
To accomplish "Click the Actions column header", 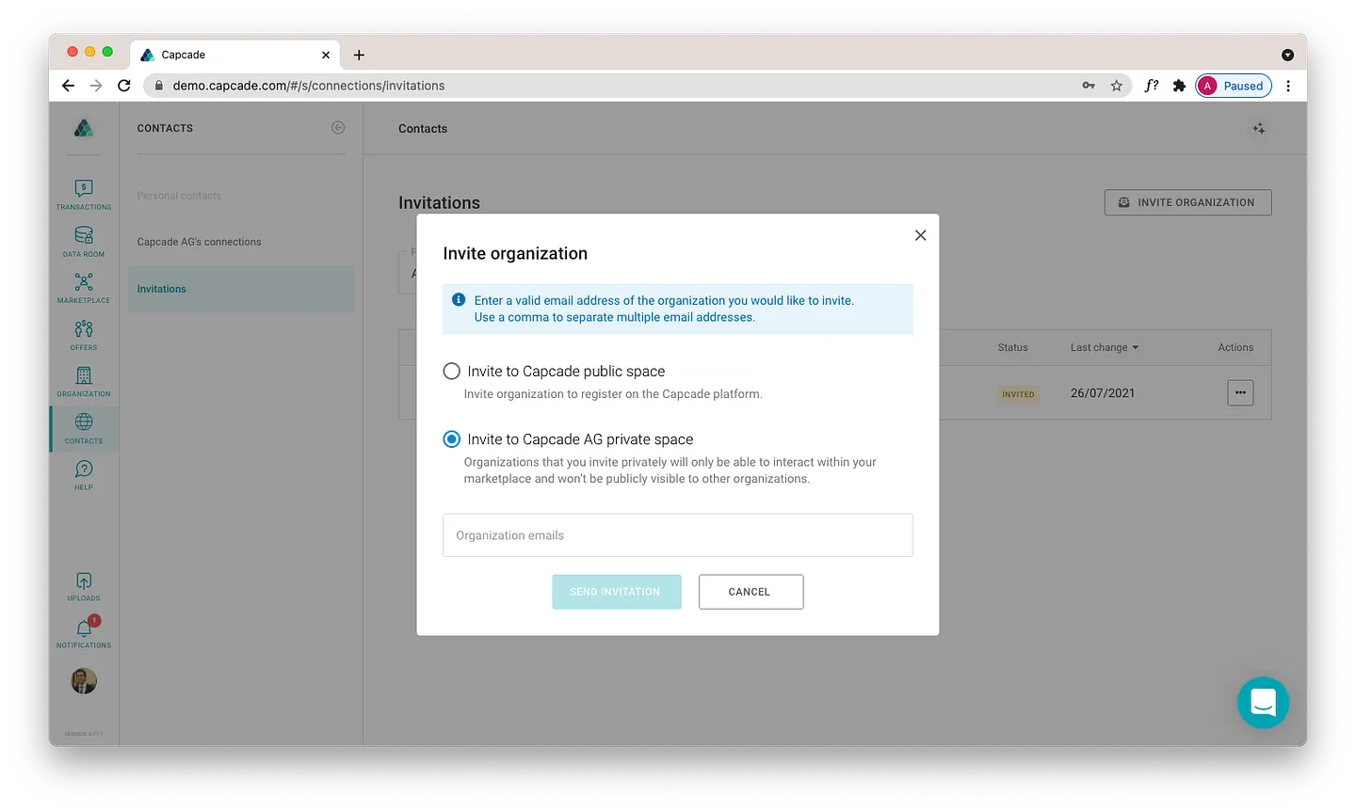I will point(1235,347).
